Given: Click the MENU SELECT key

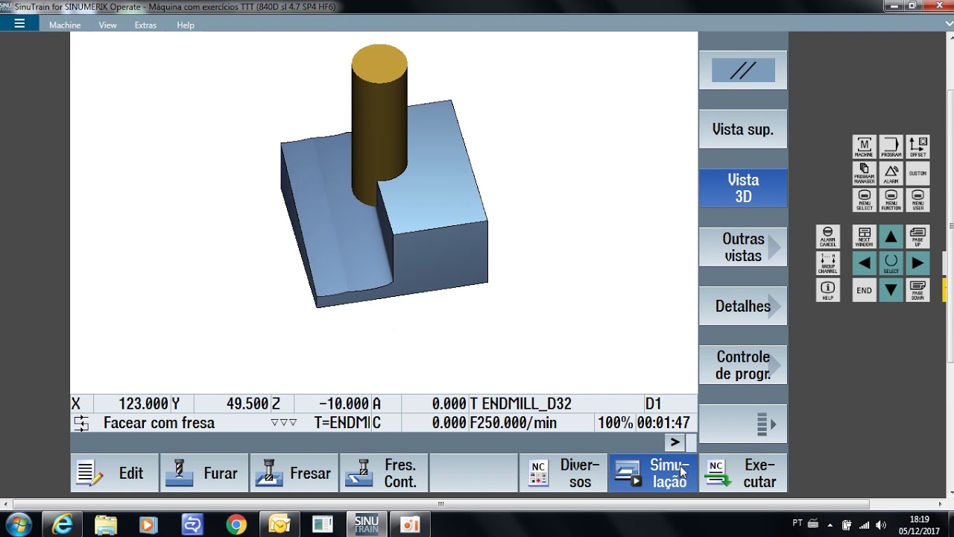Looking at the screenshot, I should pos(864,200).
